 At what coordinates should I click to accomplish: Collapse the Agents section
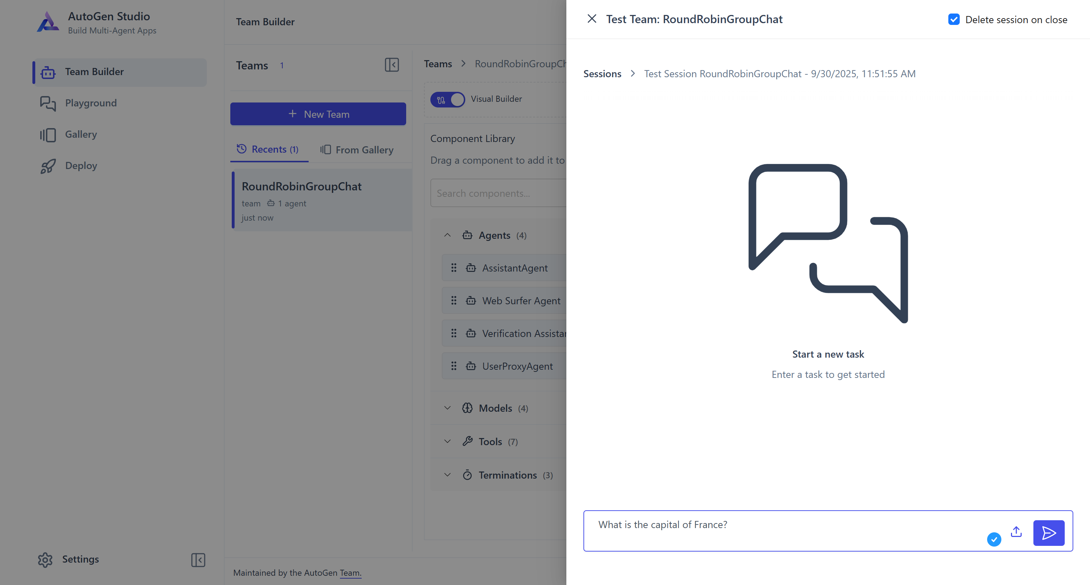[x=447, y=235]
